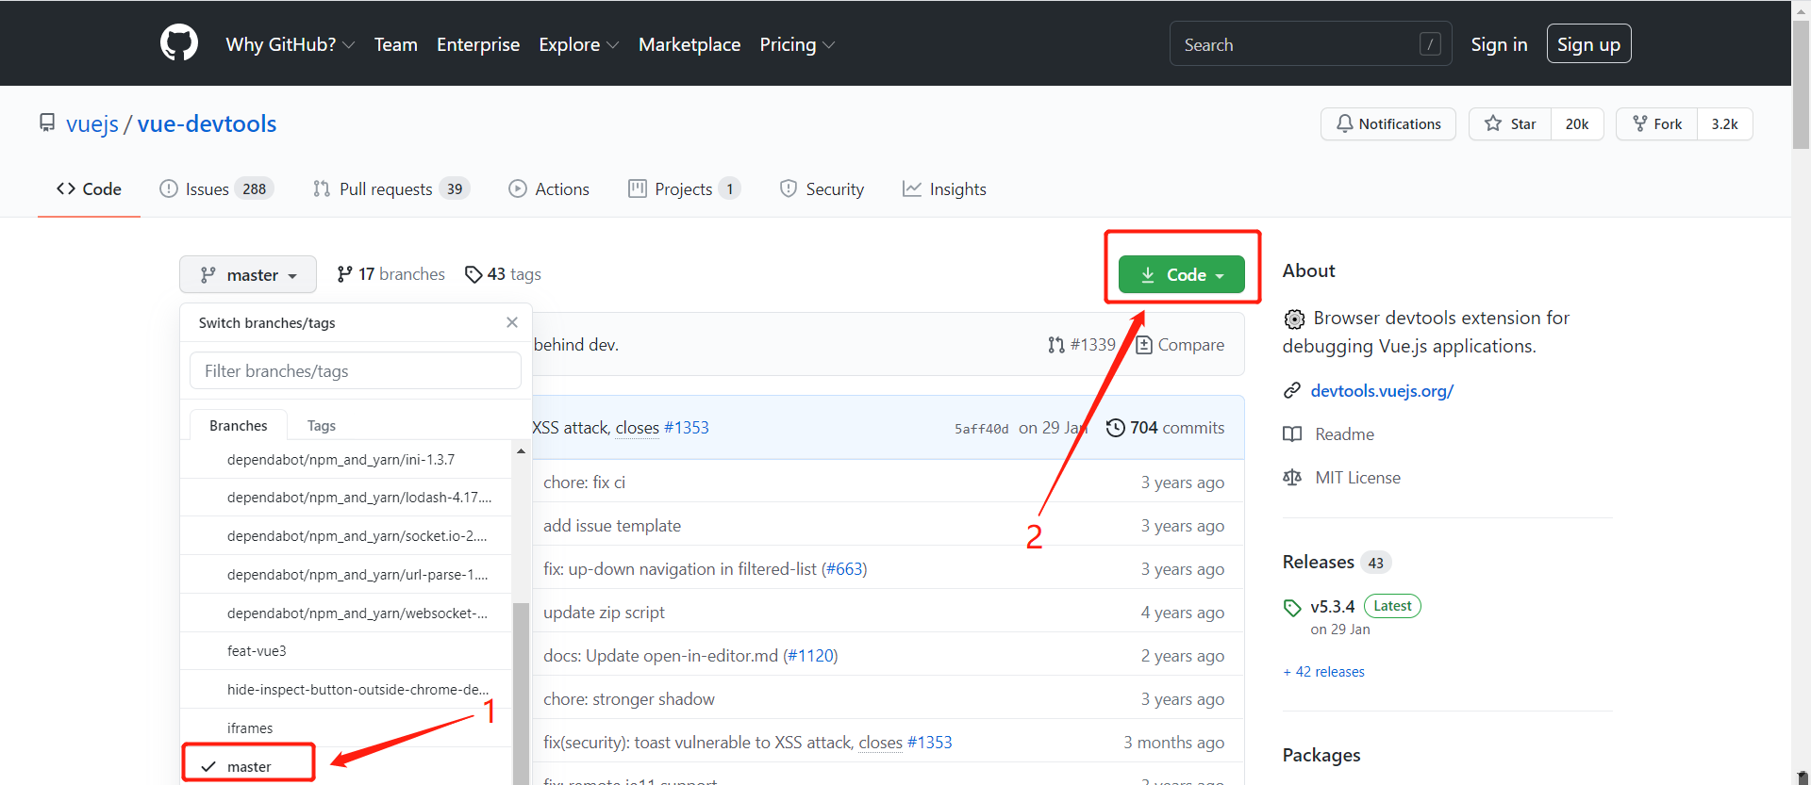View the 17 branches link
This screenshot has width=1811, height=785.
click(390, 274)
